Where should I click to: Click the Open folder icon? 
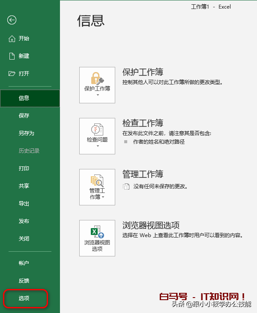[12, 74]
